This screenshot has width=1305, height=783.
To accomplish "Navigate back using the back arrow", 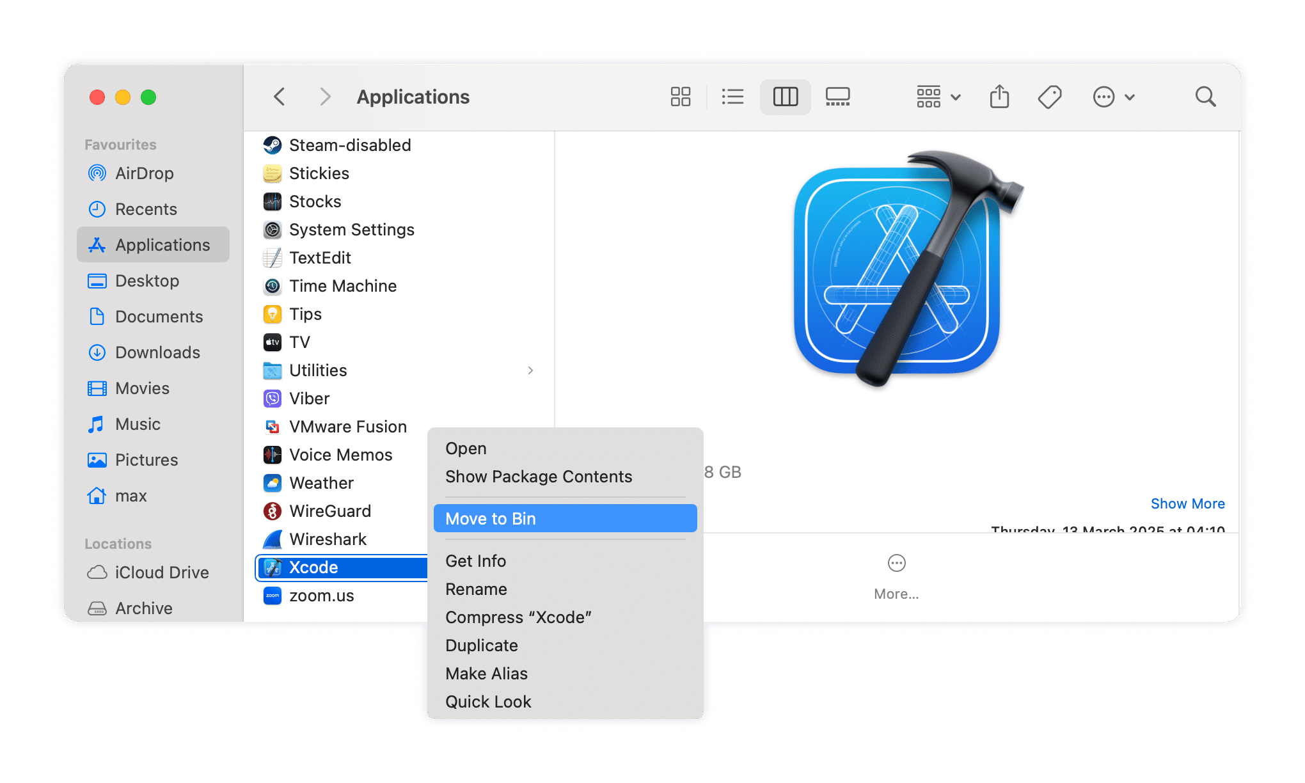I will click(278, 96).
